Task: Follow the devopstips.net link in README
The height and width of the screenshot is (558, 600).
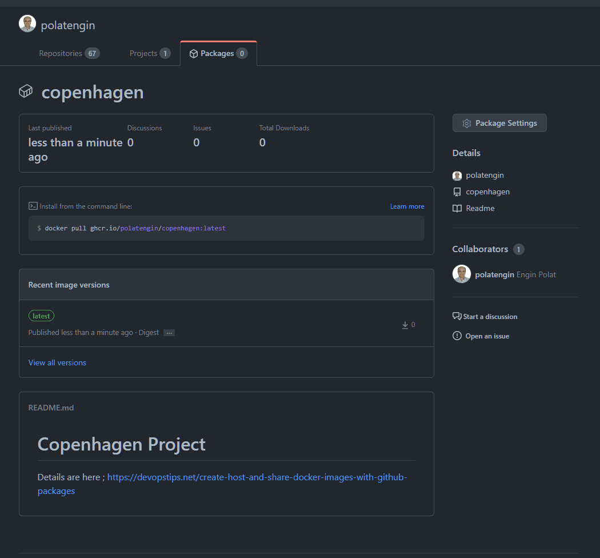Action: (x=257, y=477)
